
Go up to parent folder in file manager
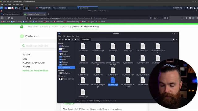[66, 39]
